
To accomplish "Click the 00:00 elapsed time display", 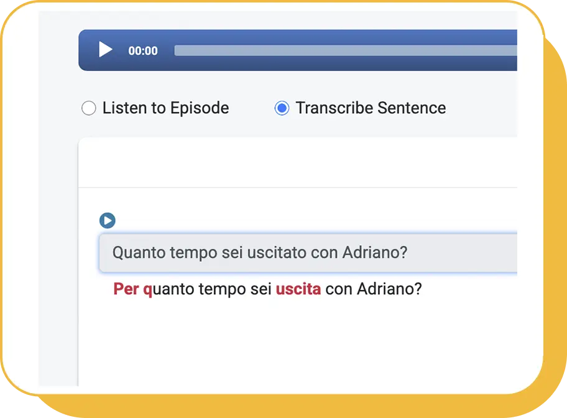I will pyautogui.click(x=143, y=50).
